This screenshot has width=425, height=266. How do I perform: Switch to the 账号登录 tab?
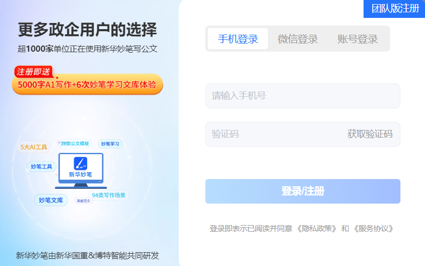coord(357,39)
